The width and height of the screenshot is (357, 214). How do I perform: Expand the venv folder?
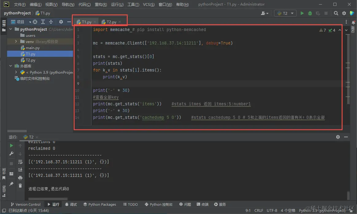[x=16, y=41]
